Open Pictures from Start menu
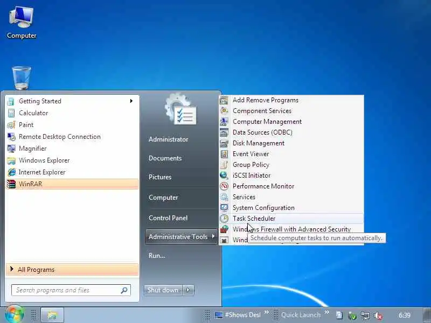431x323 pixels. tap(160, 177)
